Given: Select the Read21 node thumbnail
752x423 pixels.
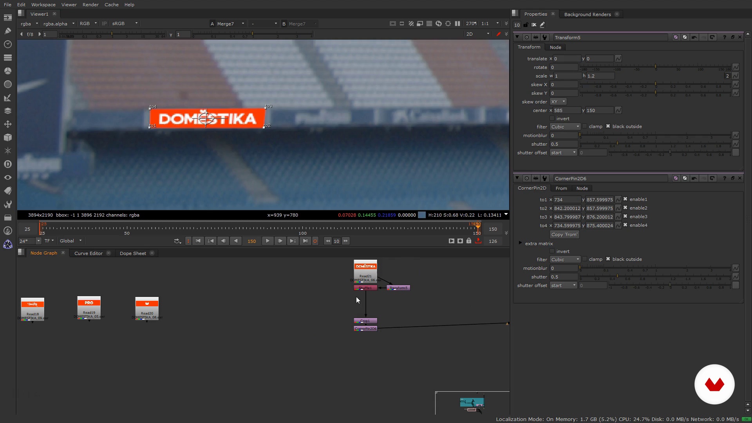Looking at the screenshot, I should (365, 271).
